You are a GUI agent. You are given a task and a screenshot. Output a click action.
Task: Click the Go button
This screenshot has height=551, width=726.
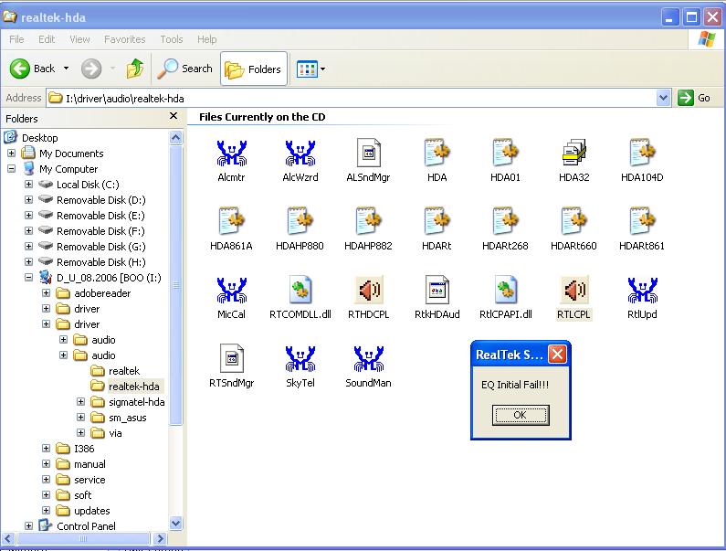pos(694,98)
